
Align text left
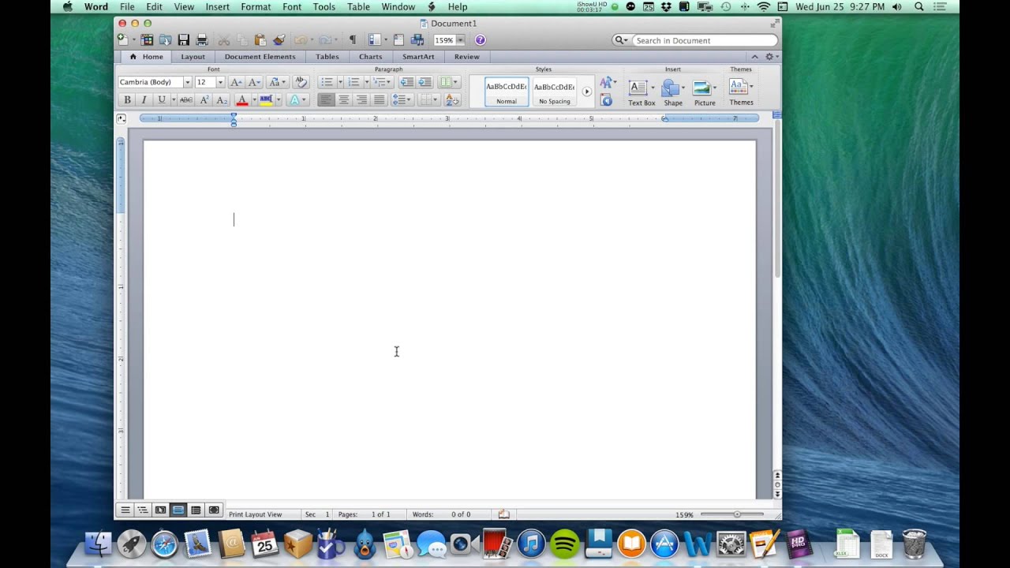(326, 99)
